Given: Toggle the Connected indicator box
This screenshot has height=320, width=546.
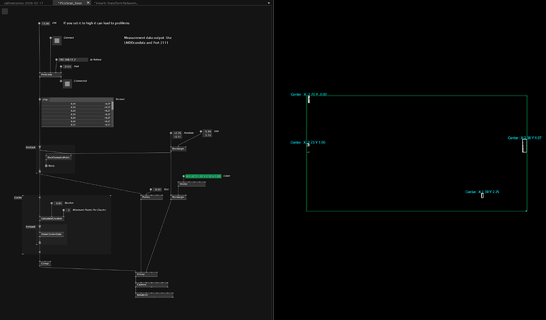Looking at the screenshot, I should [66, 83].
